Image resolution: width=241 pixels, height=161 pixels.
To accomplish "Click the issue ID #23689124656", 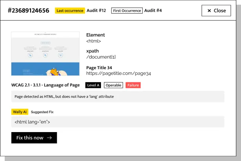I will click(29, 11).
